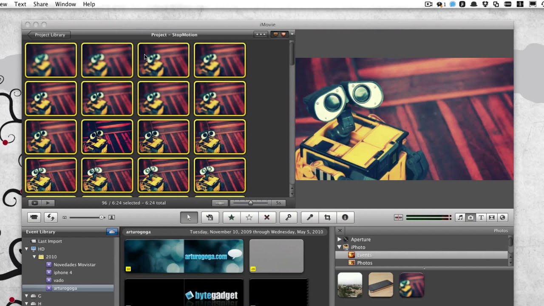
Task: Collapse the G drive in Event Library
Action: (x=26, y=296)
